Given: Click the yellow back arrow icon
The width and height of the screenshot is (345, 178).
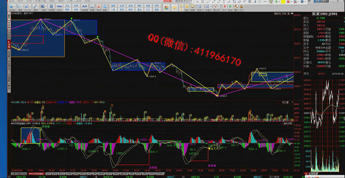Looking at the screenshot, I should point(174,7).
